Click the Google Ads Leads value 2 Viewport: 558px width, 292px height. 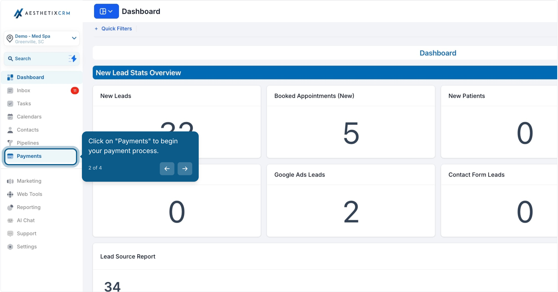(351, 212)
